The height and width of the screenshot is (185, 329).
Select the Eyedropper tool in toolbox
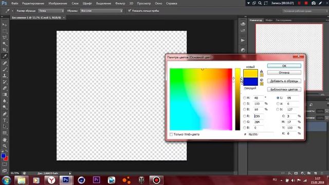(x=5, y=56)
